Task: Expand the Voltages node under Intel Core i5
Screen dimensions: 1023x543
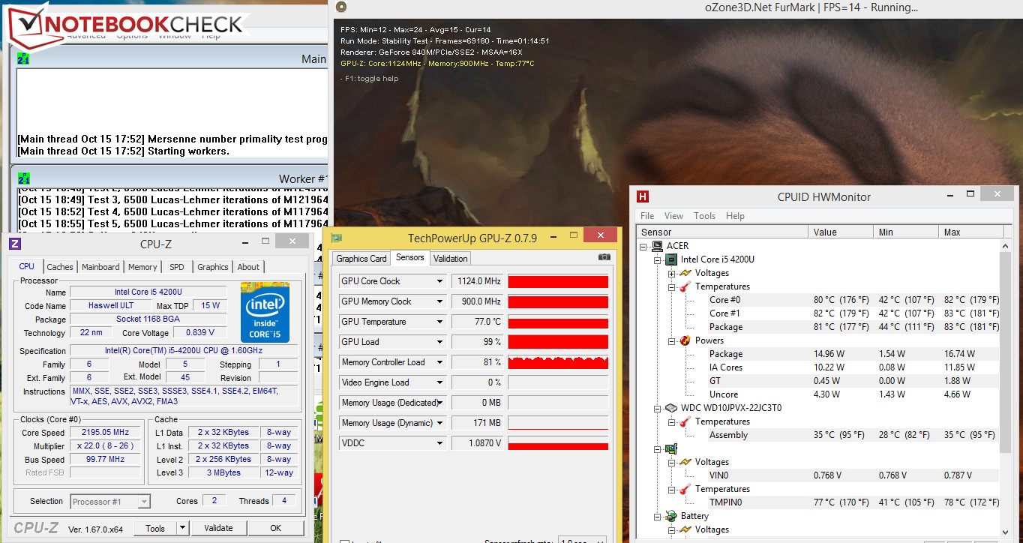Action: (672, 273)
